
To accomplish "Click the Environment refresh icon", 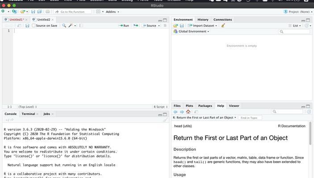I will pos(306,25).
